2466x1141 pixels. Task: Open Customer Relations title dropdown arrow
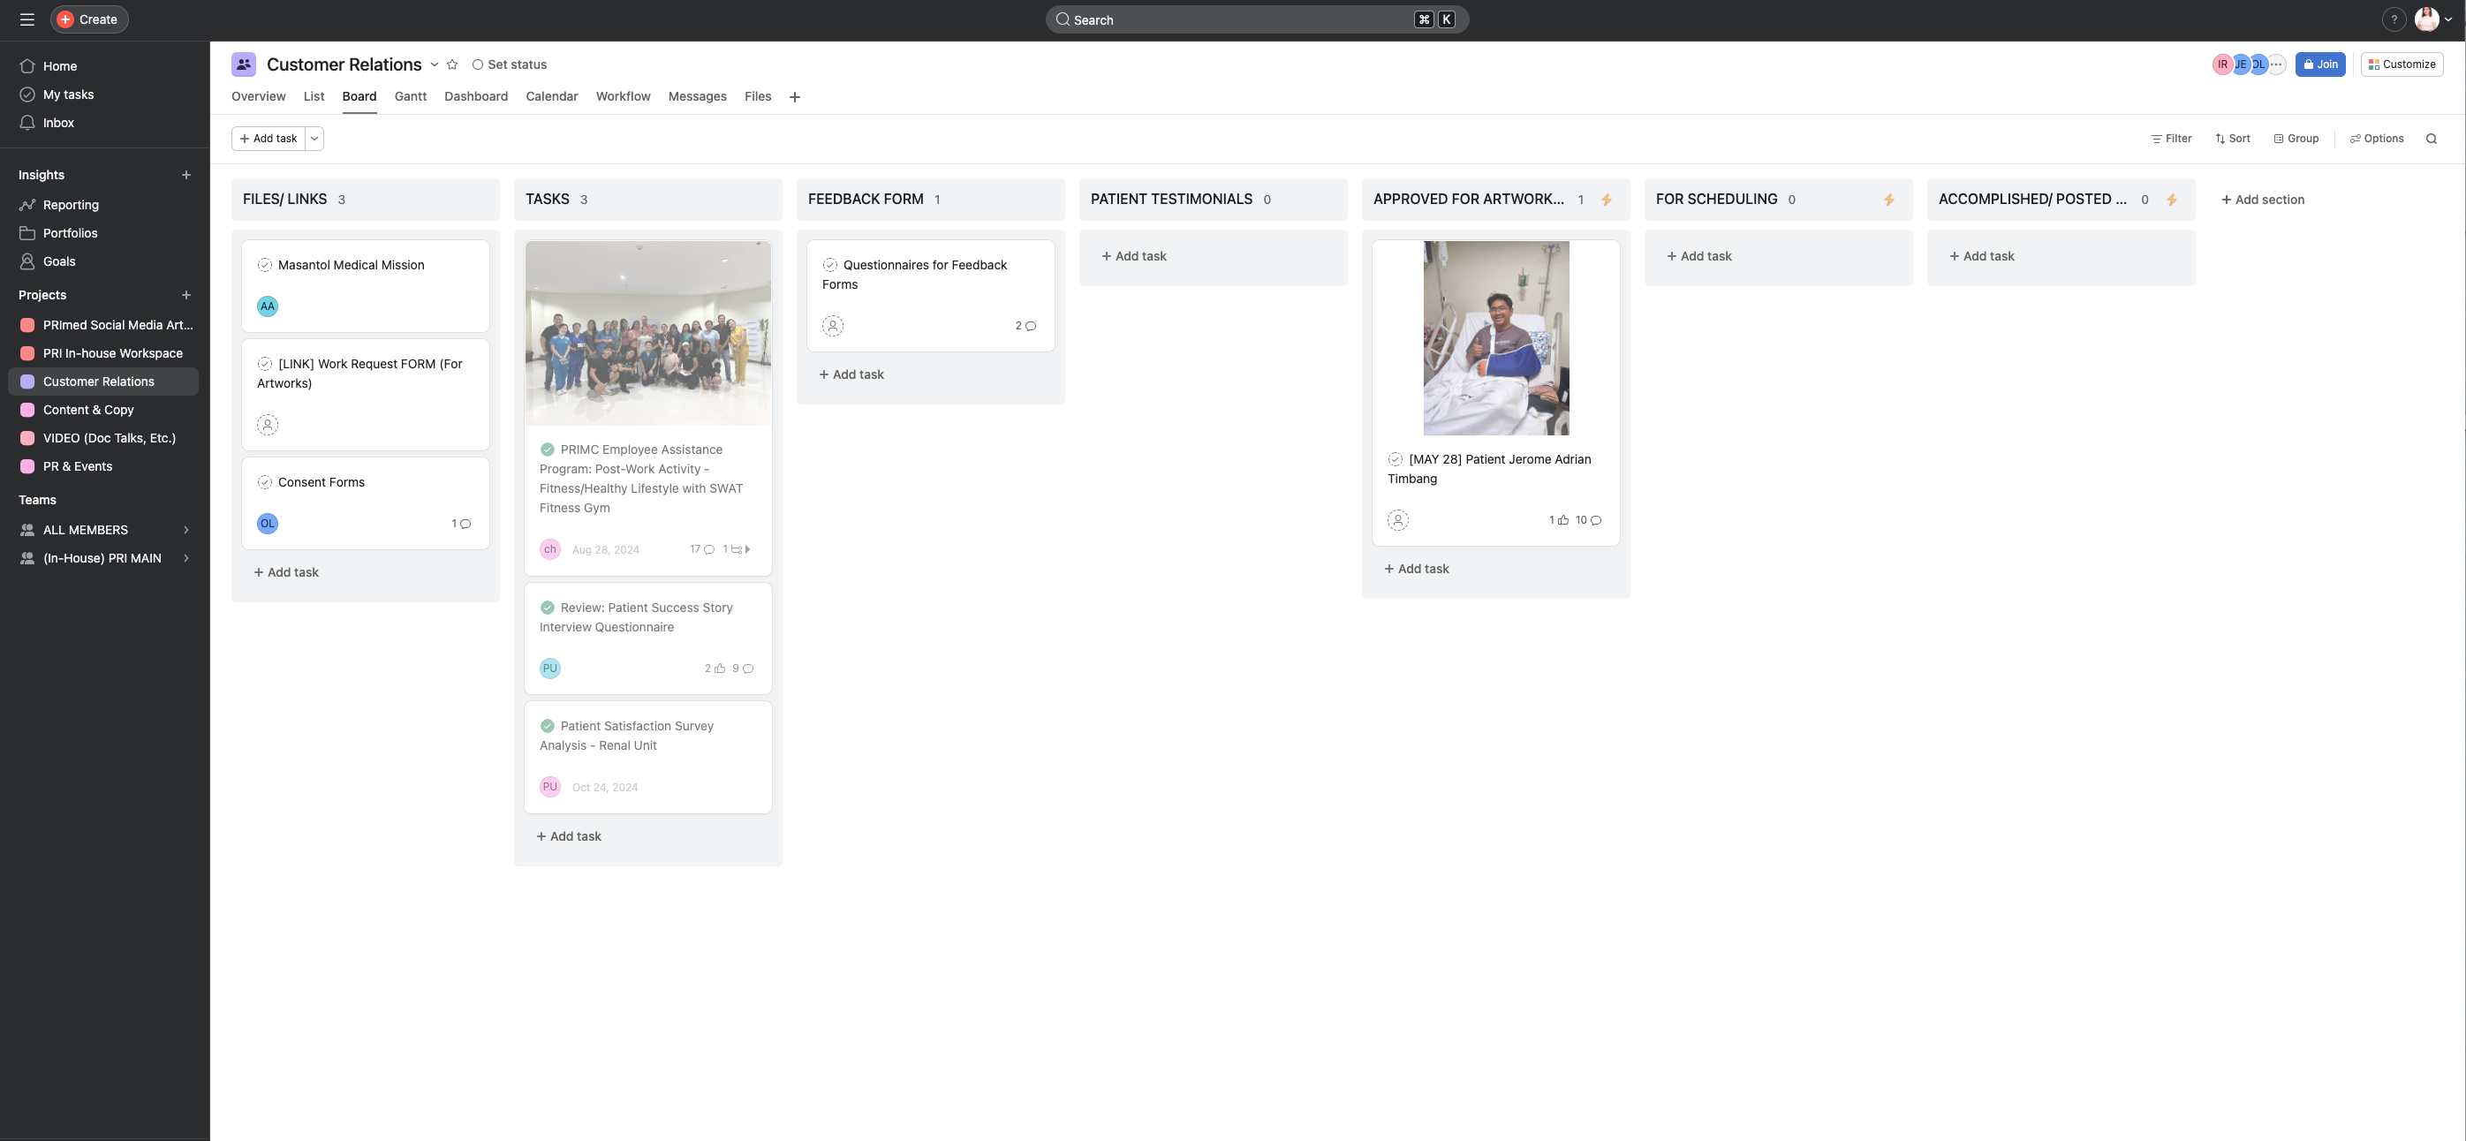point(434,64)
